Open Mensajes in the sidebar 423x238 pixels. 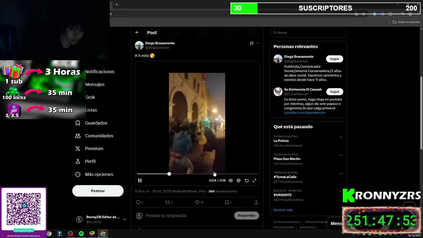tap(95, 84)
